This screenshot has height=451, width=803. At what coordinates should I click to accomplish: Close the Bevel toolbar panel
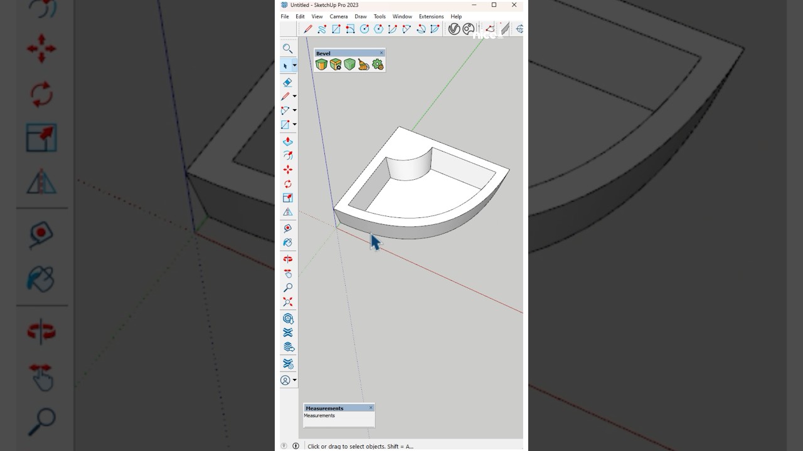(x=381, y=53)
